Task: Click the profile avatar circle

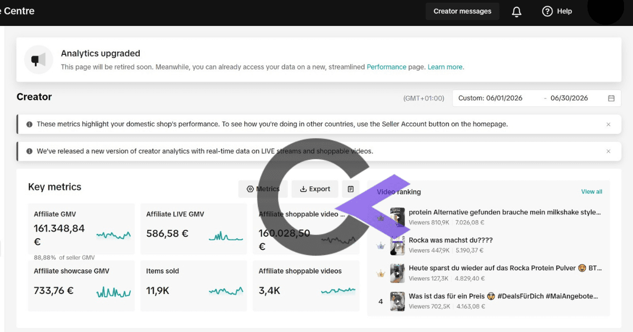Action: (x=605, y=9)
